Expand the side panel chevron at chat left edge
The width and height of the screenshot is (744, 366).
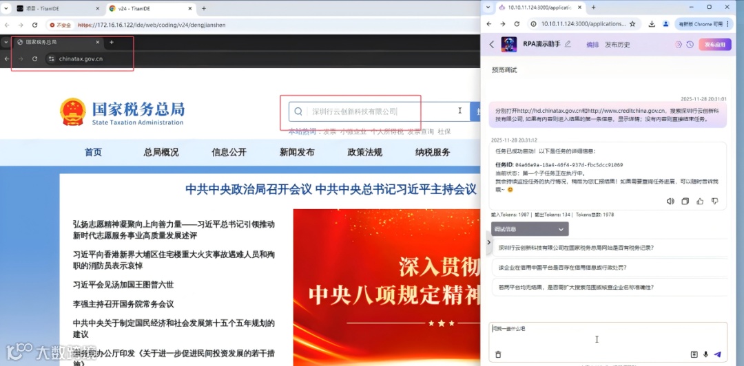(x=488, y=242)
